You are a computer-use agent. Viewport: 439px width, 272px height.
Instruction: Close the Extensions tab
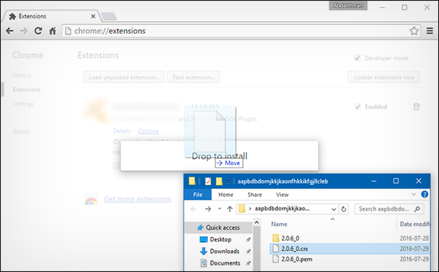coord(93,17)
